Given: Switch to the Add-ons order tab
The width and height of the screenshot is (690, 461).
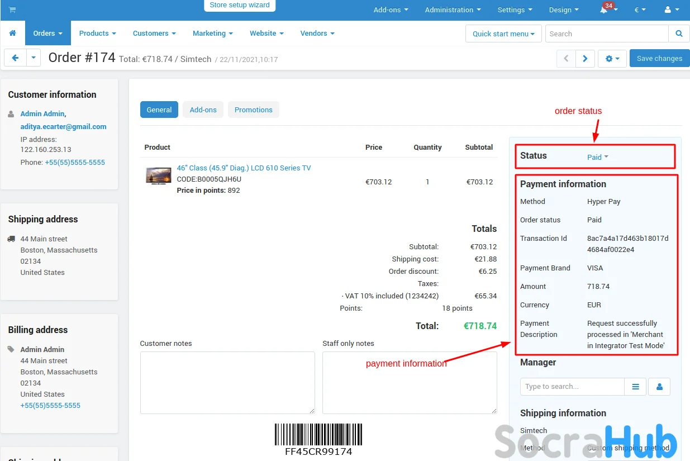Looking at the screenshot, I should click(x=203, y=110).
